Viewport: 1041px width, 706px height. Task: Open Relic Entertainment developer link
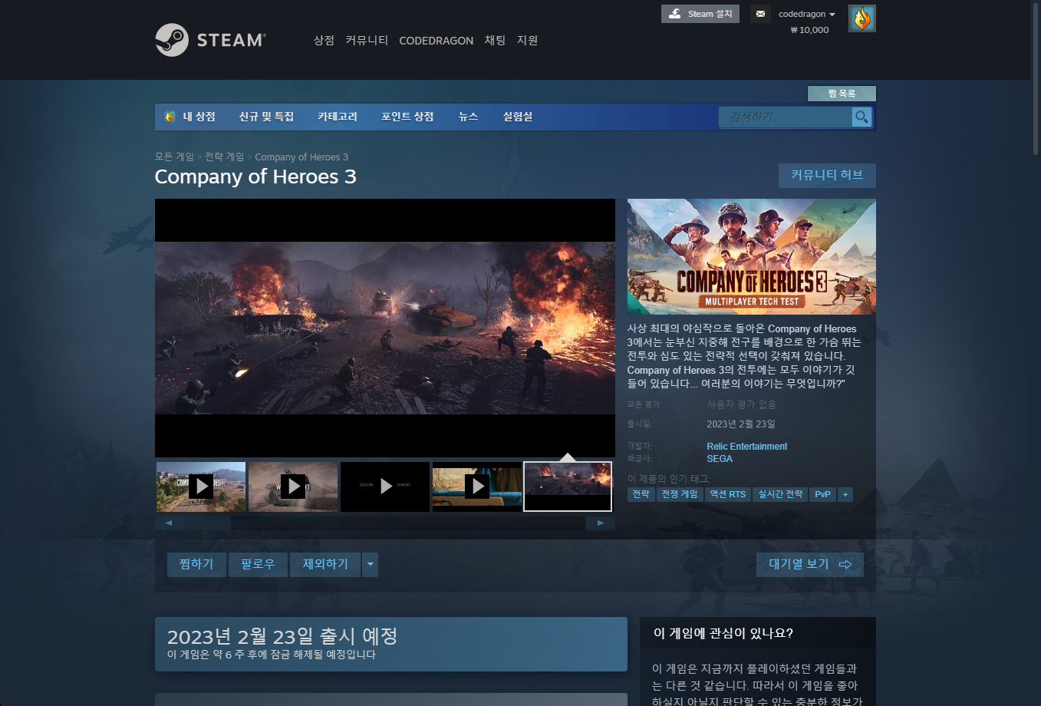(x=747, y=447)
